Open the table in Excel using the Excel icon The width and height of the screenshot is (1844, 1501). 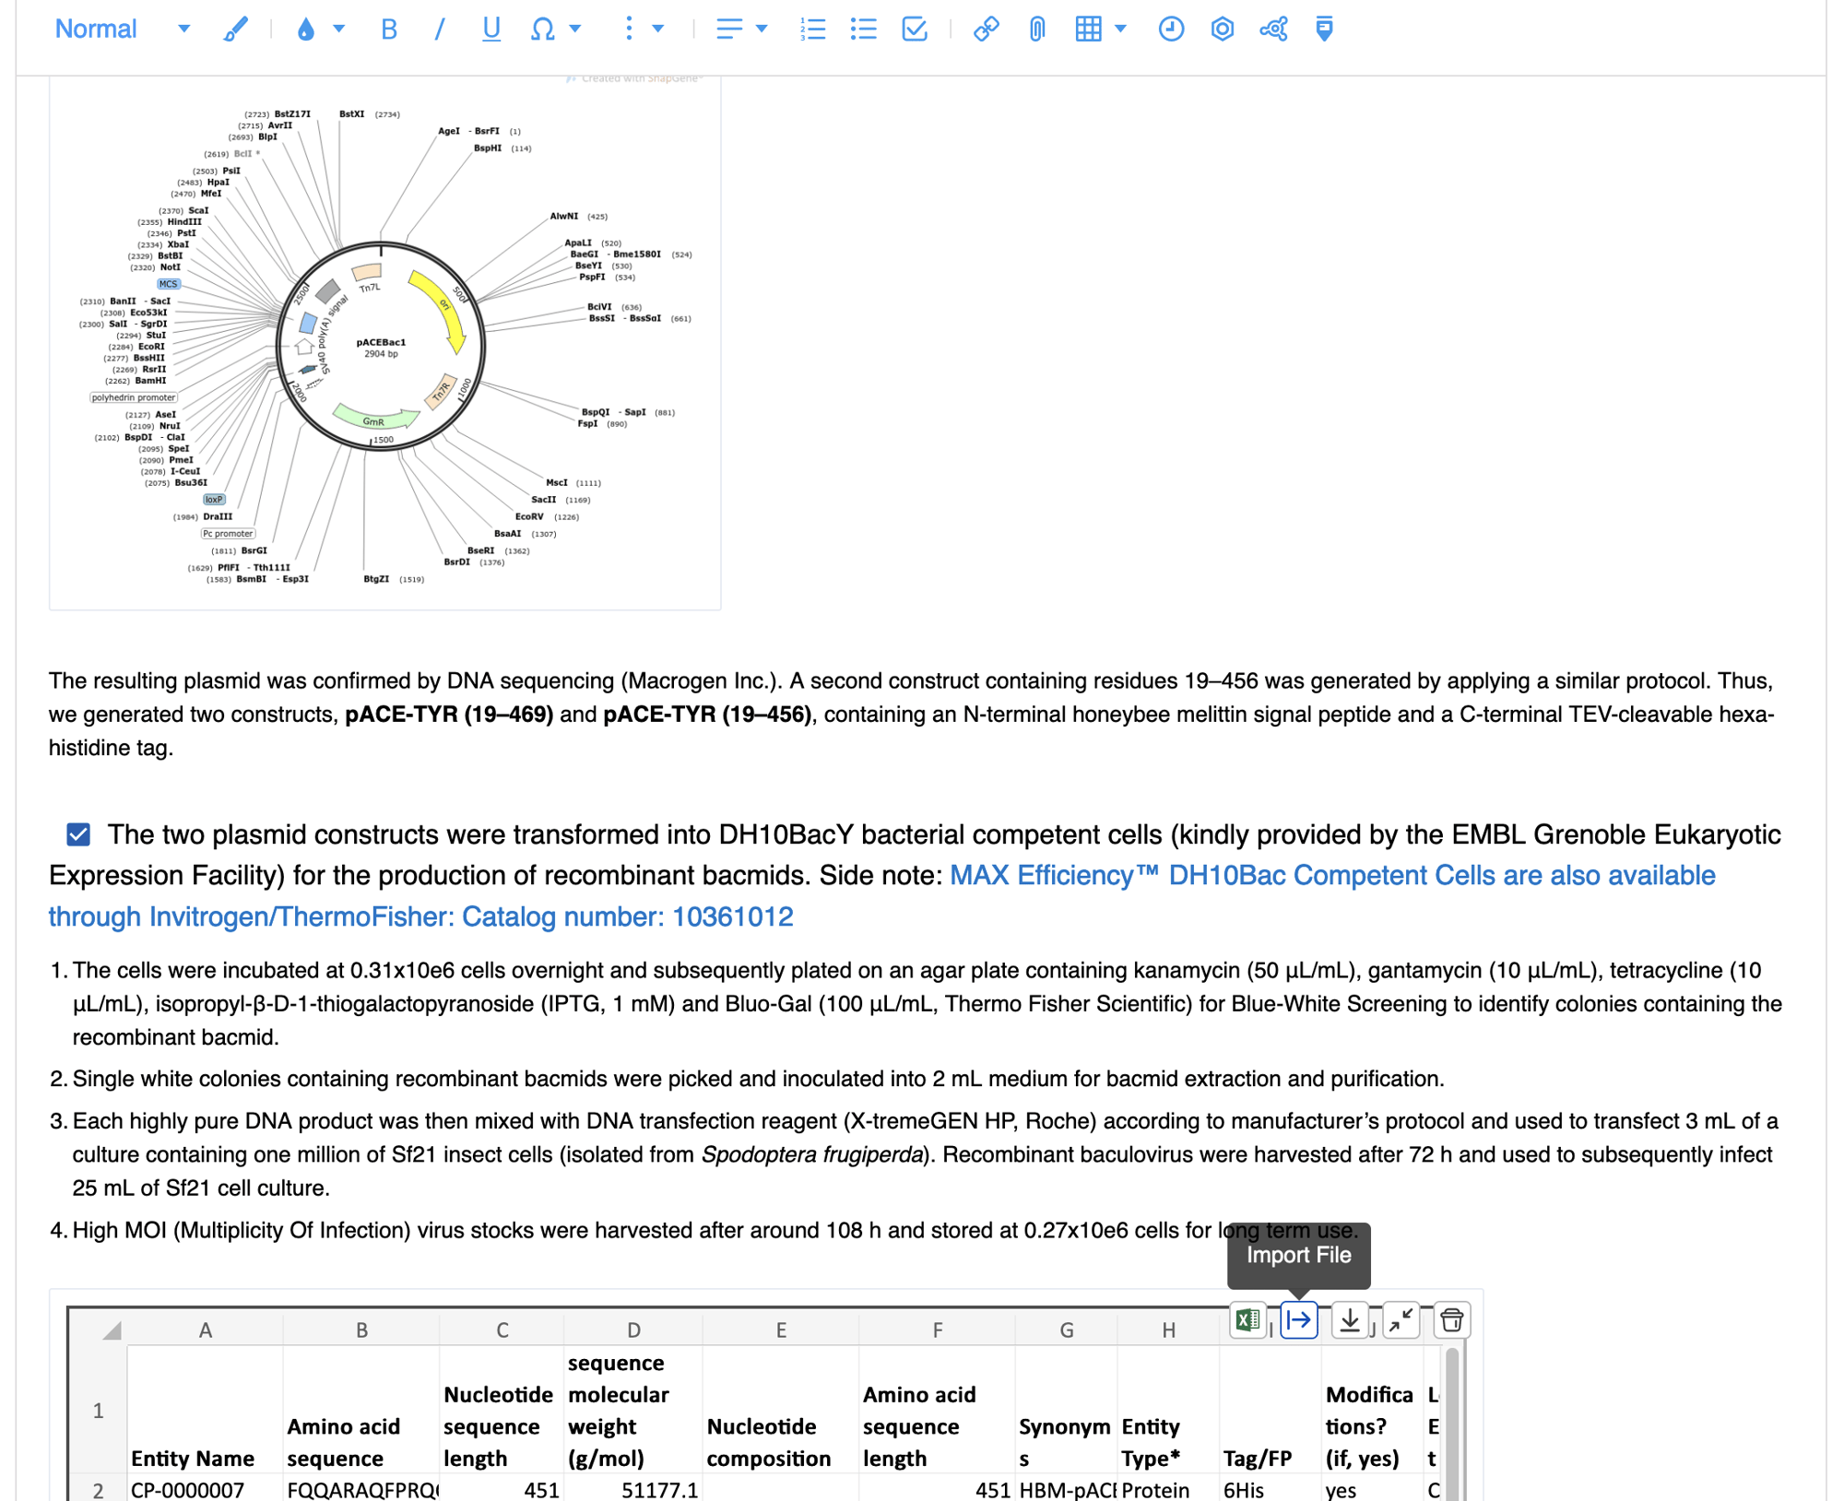coord(1247,1321)
